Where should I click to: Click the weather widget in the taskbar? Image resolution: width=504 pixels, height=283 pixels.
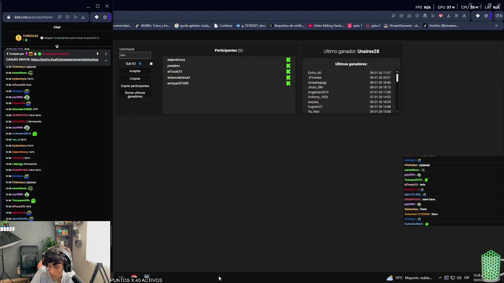(x=409, y=278)
